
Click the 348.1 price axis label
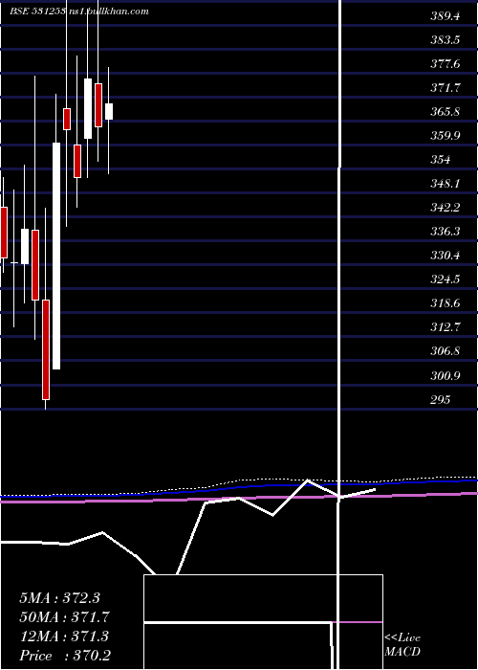[x=445, y=184]
